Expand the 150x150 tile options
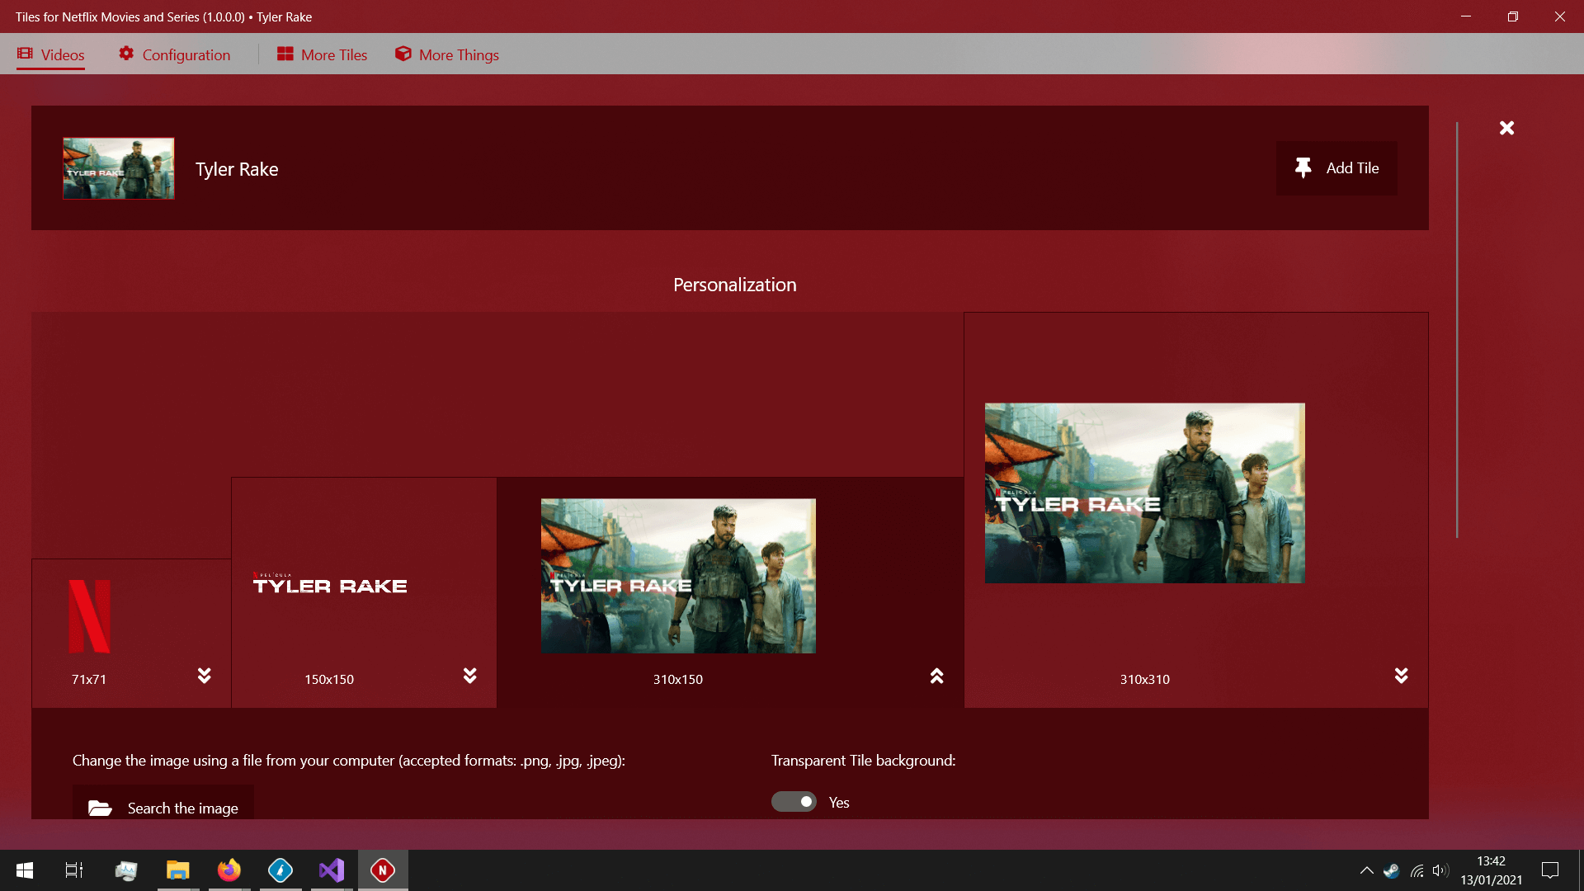 (x=469, y=676)
